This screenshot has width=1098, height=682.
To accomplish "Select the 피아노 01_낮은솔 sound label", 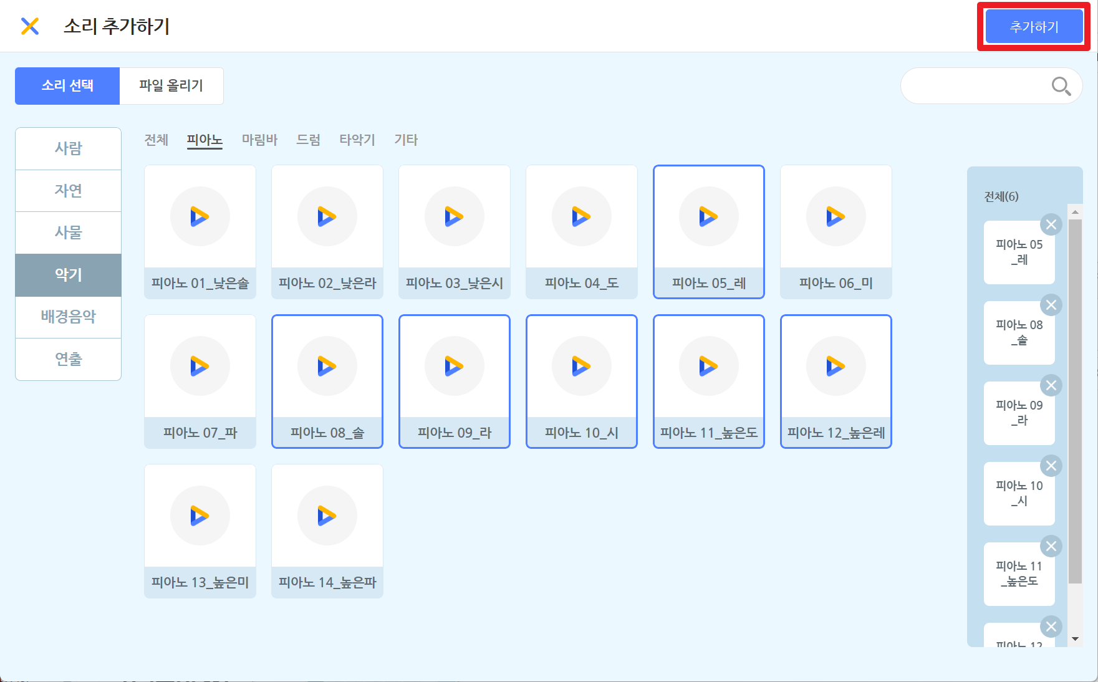I will click(200, 283).
